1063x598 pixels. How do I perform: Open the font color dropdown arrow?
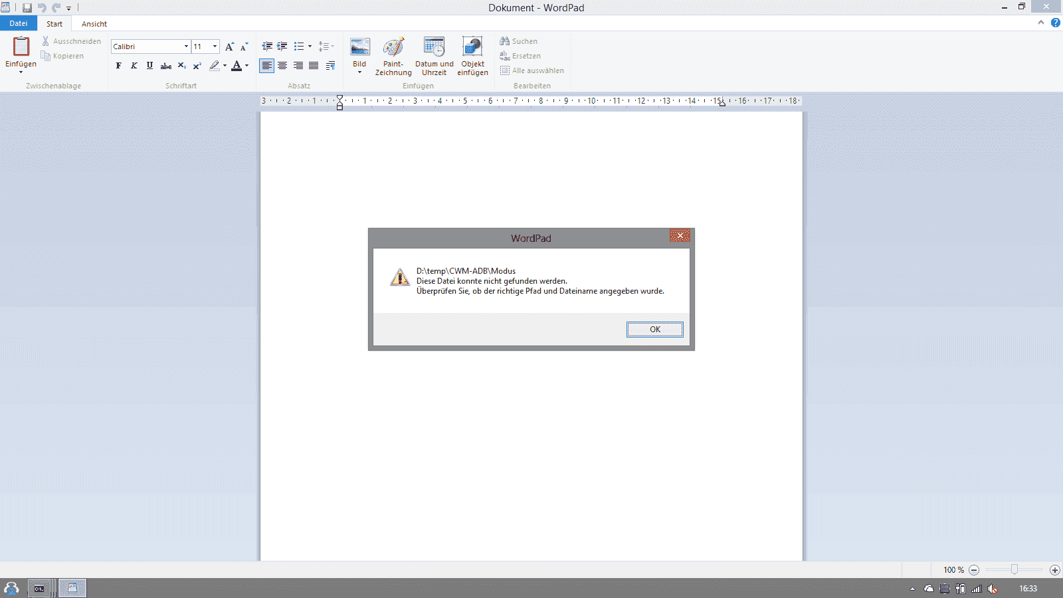[246, 66]
